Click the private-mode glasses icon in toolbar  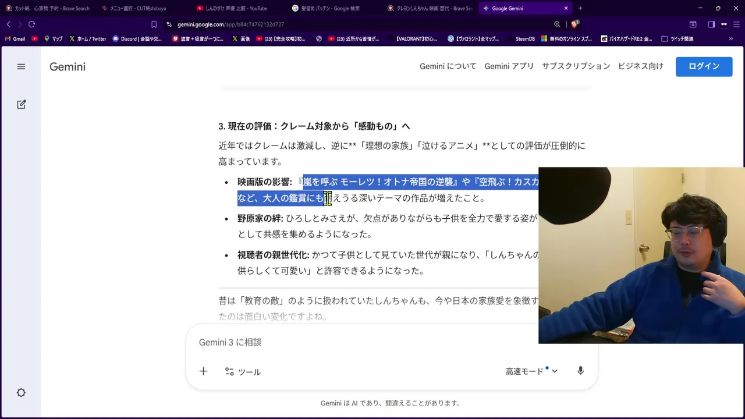(724, 24)
